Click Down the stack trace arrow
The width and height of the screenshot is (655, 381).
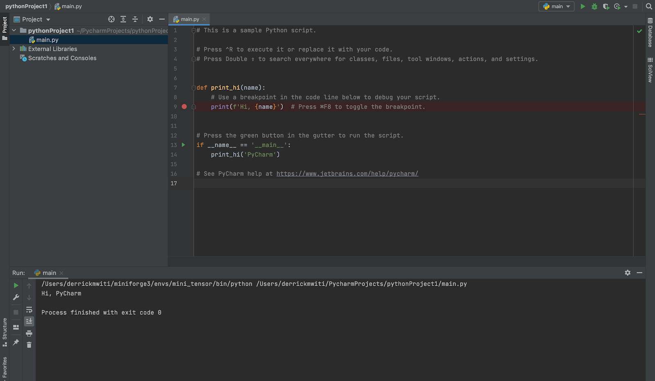pyautogui.click(x=29, y=297)
